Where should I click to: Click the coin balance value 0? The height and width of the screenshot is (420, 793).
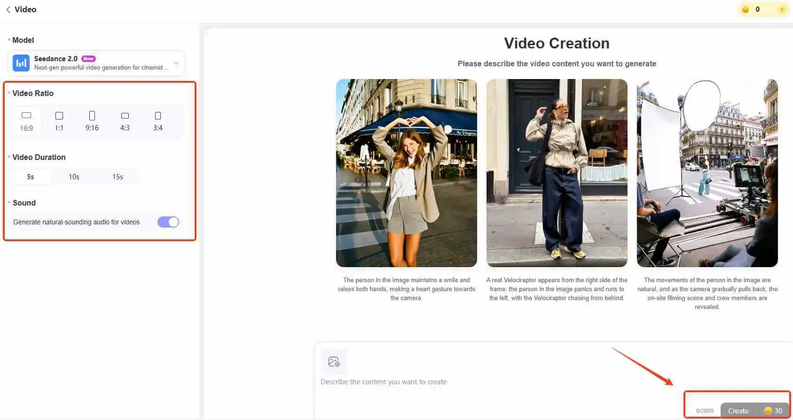click(x=757, y=9)
